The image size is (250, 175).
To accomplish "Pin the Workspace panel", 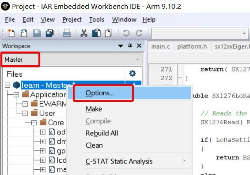I will [x=130, y=46].
